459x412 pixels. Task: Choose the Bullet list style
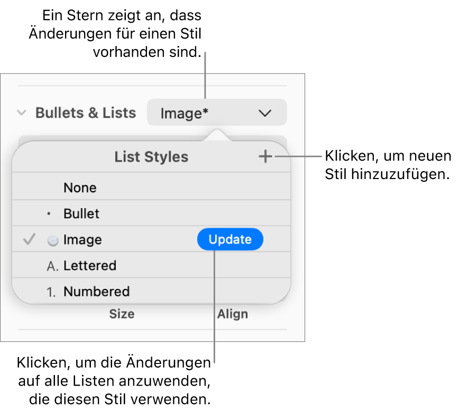click(x=81, y=214)
